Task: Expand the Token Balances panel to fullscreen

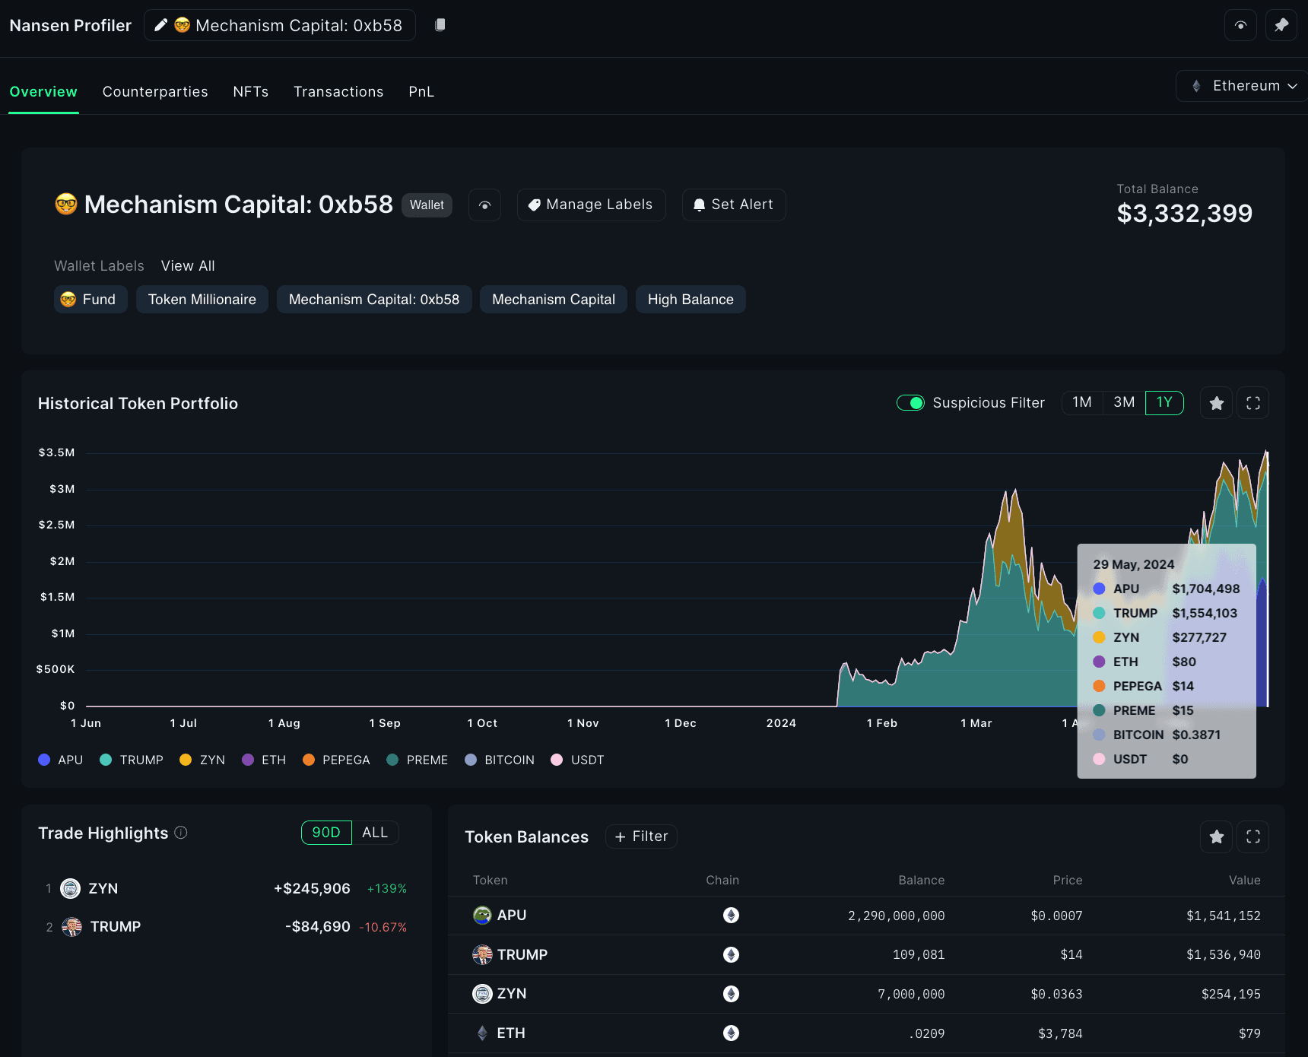Action: [1252, 836]
